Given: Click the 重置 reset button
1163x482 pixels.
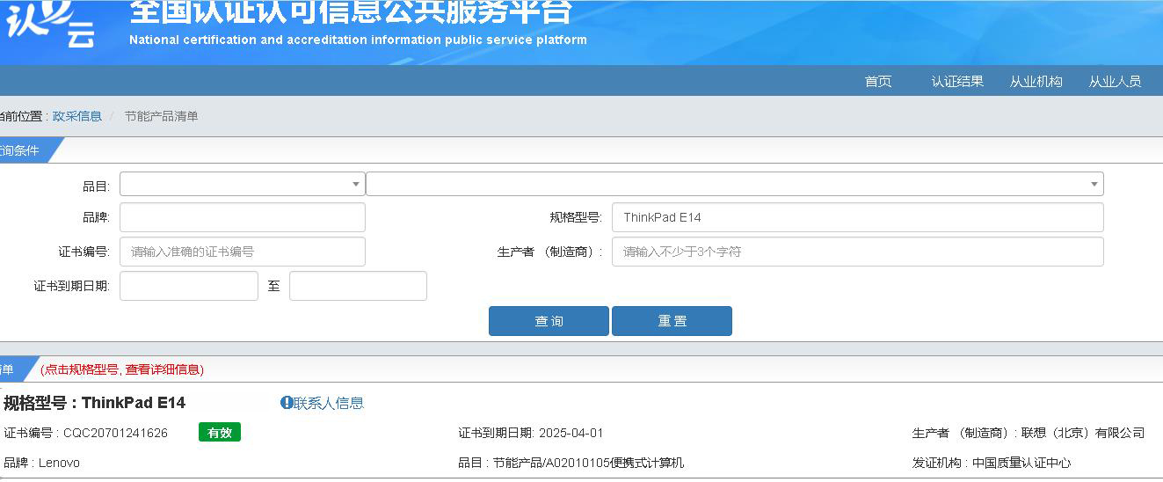Looking at the screenshot, I should click(x=672, y=321).
